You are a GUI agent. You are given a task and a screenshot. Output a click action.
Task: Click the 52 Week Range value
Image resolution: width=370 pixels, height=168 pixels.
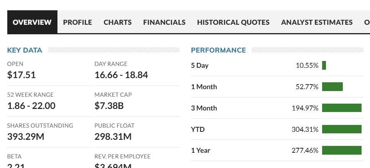click(31, 106)
